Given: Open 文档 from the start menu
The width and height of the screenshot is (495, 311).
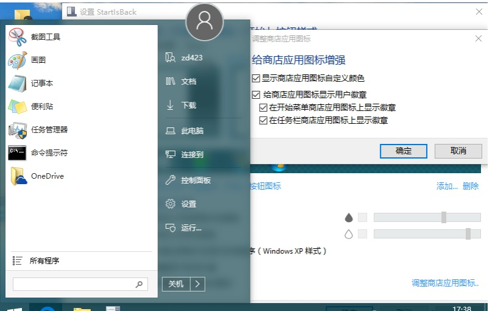Looking at the screenshot, I should tap(188, 82).
